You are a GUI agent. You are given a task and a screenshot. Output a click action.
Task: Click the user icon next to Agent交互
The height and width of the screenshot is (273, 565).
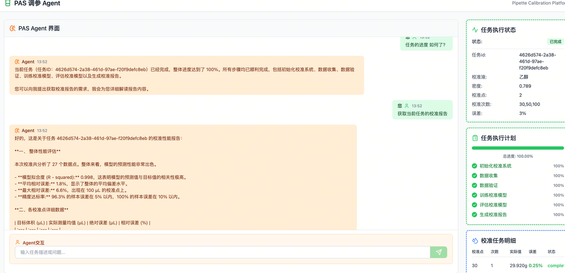click(18, 243)
